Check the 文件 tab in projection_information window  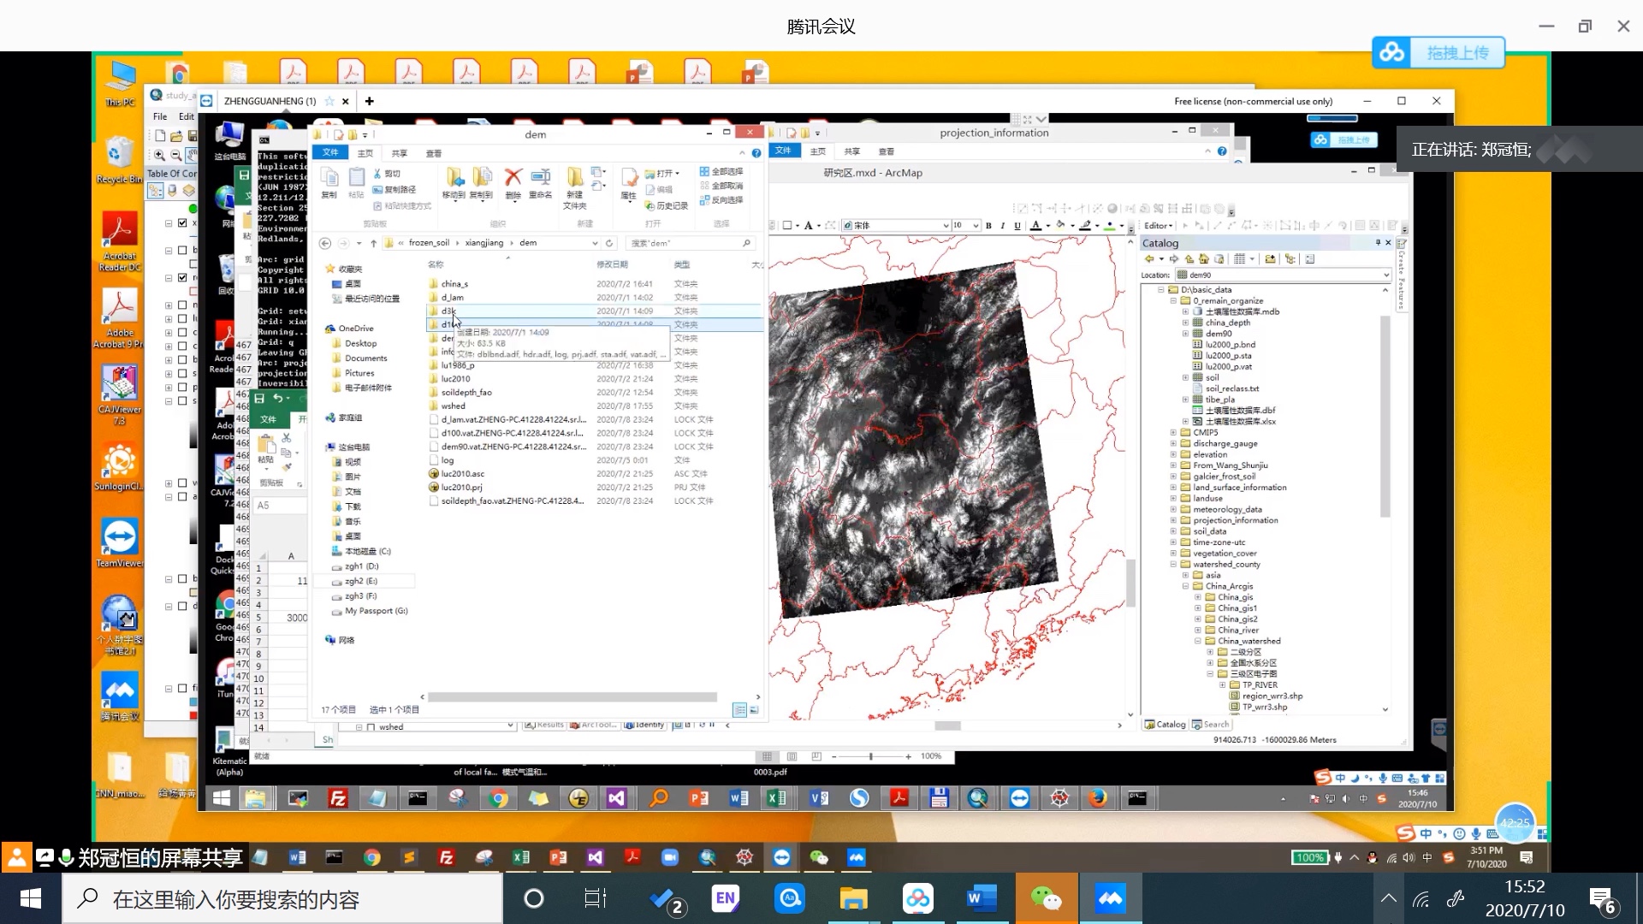783,152
